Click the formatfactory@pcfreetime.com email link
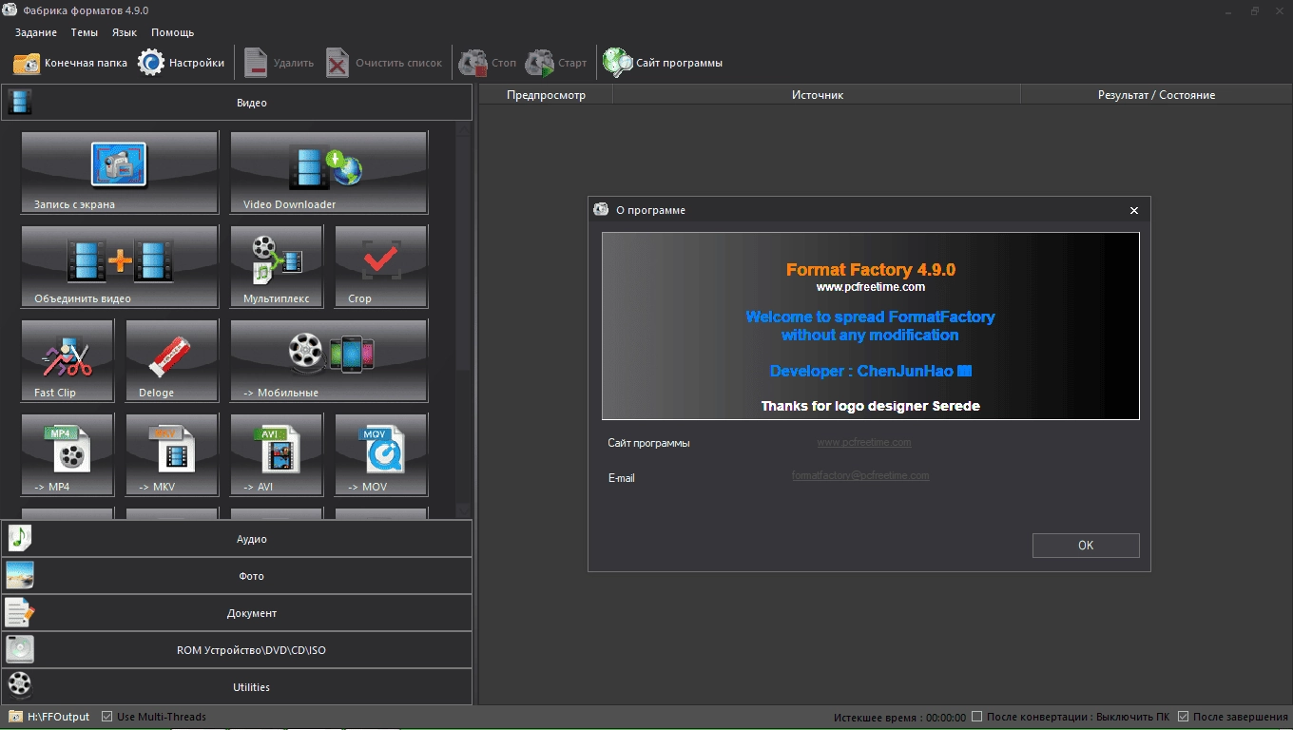Screen dimensions: 1293x730 pos(860,475)
